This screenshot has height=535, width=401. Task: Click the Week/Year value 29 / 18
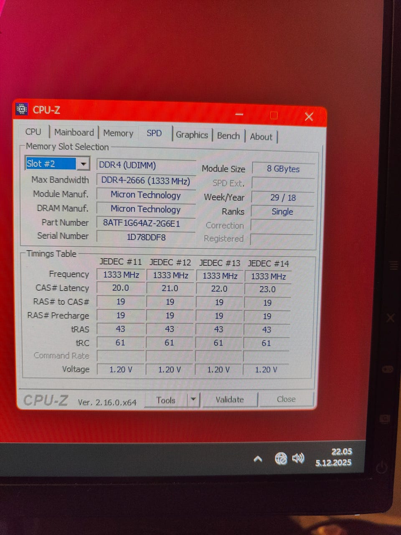click(x=283, y=198)
